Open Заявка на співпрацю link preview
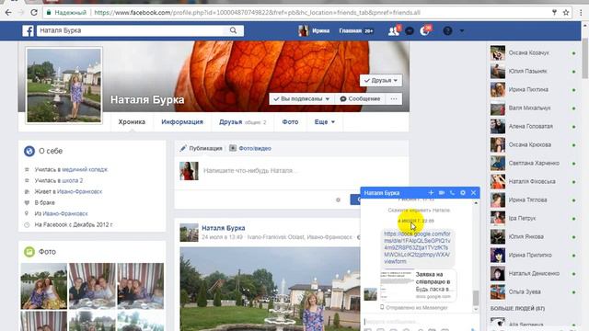The width and height of the screenshot is (589, 331). pyautogui.click(x=418, y=285)
